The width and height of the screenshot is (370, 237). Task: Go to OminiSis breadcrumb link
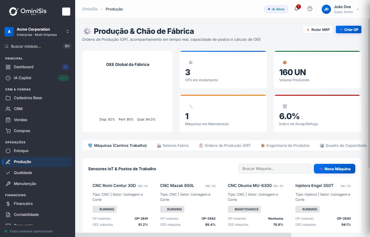pyautogui.click(x=89, y=9)
